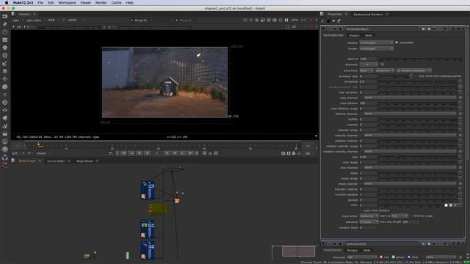Switch to the Dope Sheet tab
The width and height of the screenshot is (470, 264).
click(84, 161)
